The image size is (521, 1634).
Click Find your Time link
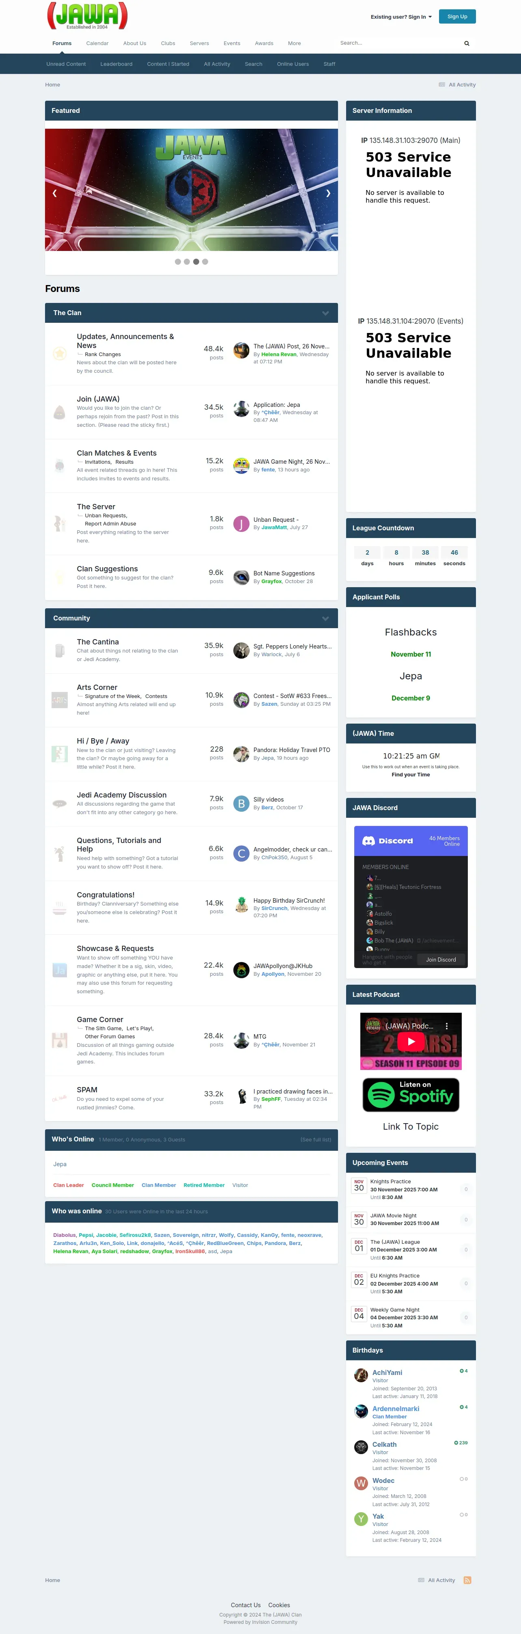(411, 774)
